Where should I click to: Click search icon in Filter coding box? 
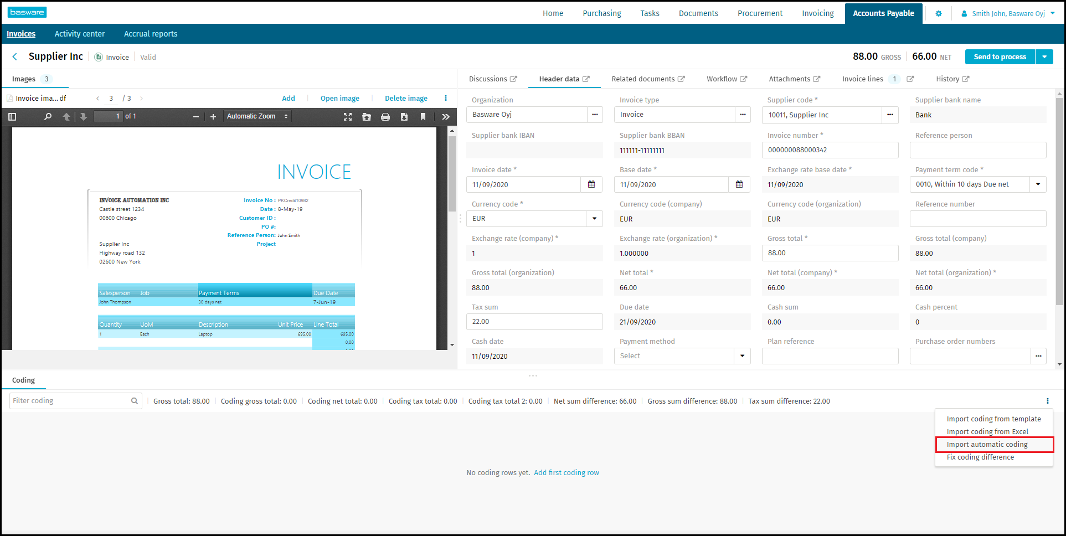pos(135,401)
